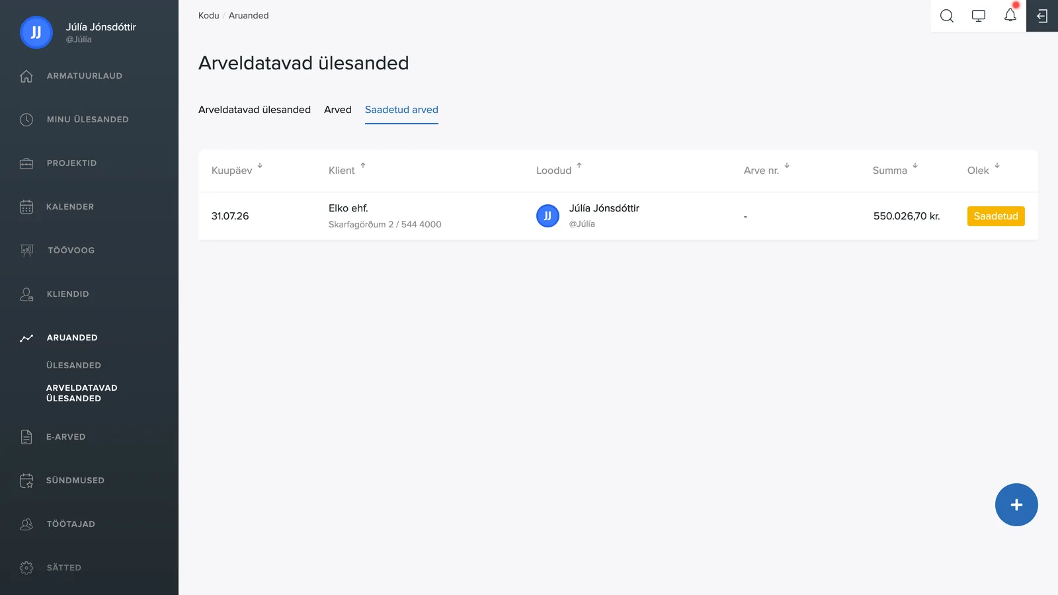Select the Töövoog presentation icon

click(x=26, y=251)
